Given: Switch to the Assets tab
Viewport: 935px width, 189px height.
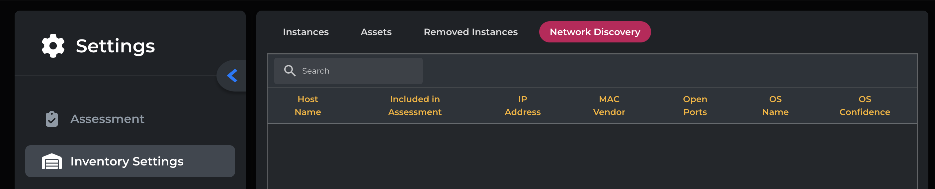Looking at the screenshot, I should pos(376,32).
